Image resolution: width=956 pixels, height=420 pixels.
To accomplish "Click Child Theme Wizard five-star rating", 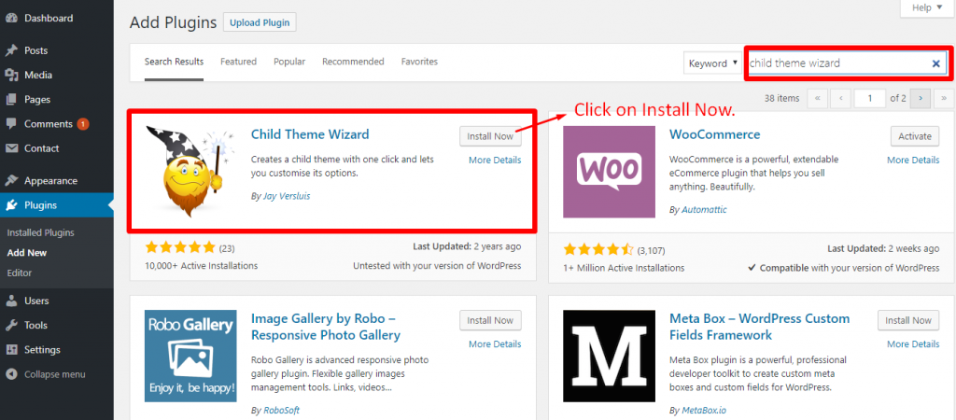I will coord(180,247).
